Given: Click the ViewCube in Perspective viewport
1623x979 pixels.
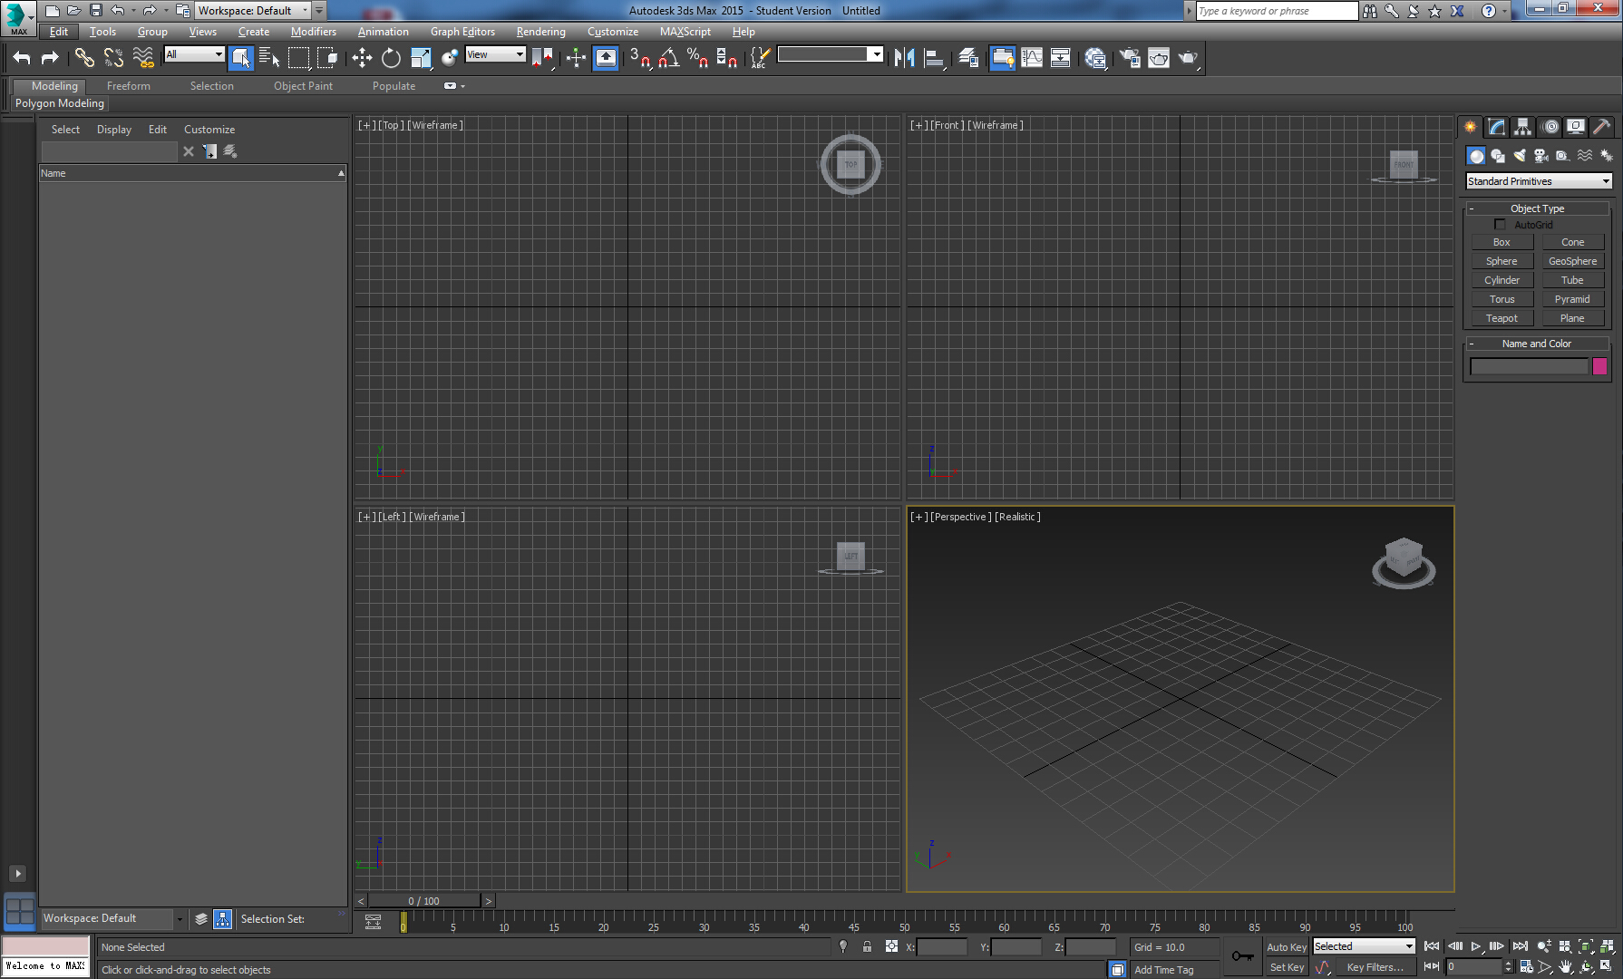Looking at the screenshot, I should pyautogui.click(x=1404, y=562).
